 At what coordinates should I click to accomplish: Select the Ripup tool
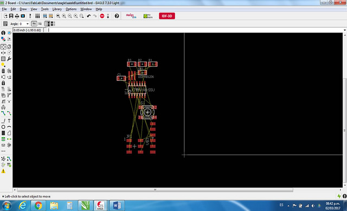[9, 113]
